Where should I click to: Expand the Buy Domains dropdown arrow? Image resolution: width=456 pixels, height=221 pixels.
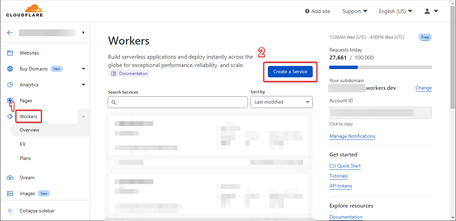click(84, 69)
